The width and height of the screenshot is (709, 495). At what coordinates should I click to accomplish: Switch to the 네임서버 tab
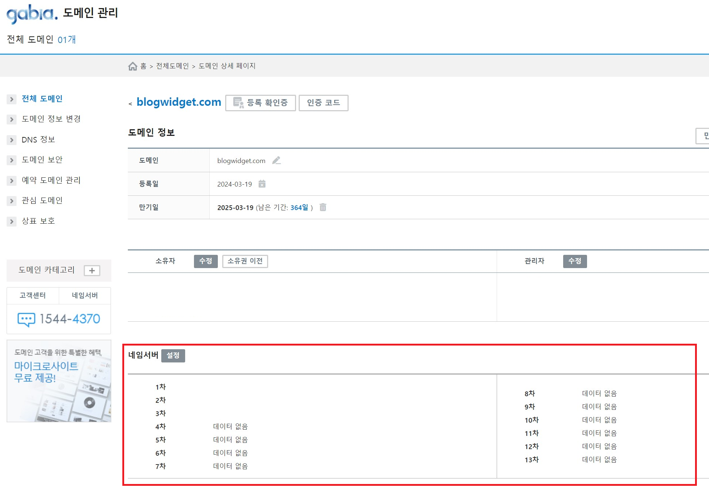[x=85, y=296]
